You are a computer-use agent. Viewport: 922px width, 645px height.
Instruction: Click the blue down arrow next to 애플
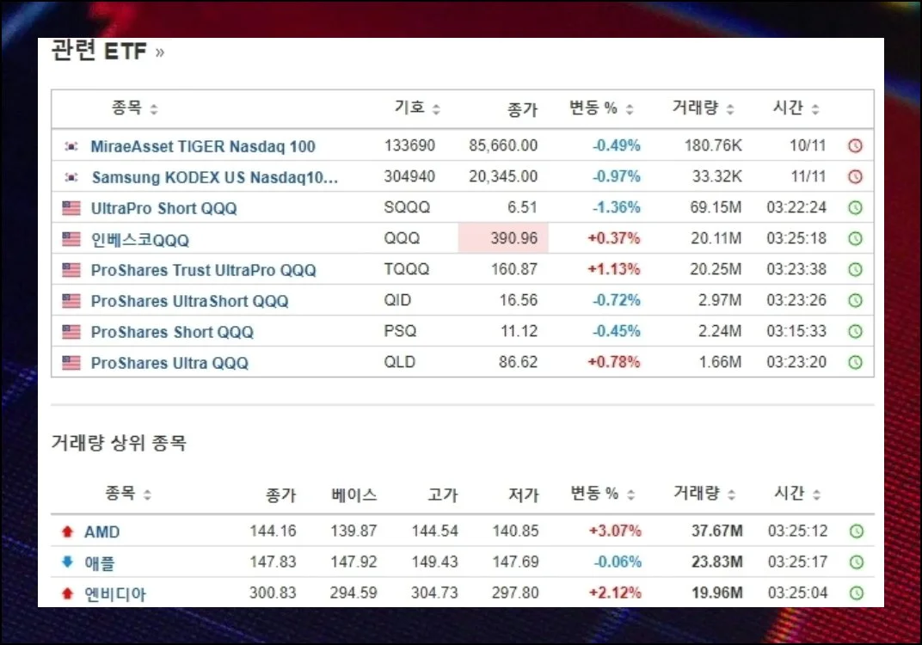(67, 562)
